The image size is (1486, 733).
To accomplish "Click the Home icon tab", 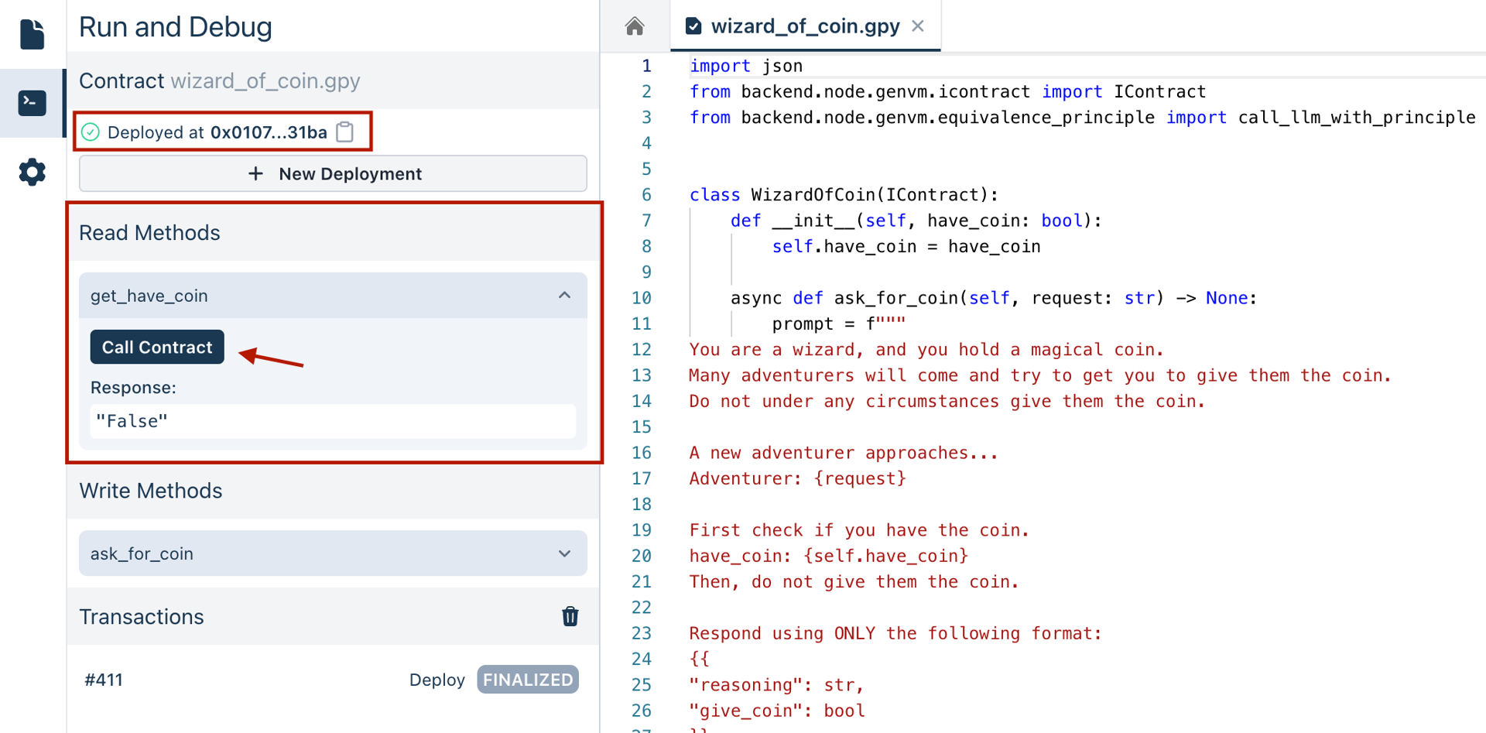I will tap(635, 26).
